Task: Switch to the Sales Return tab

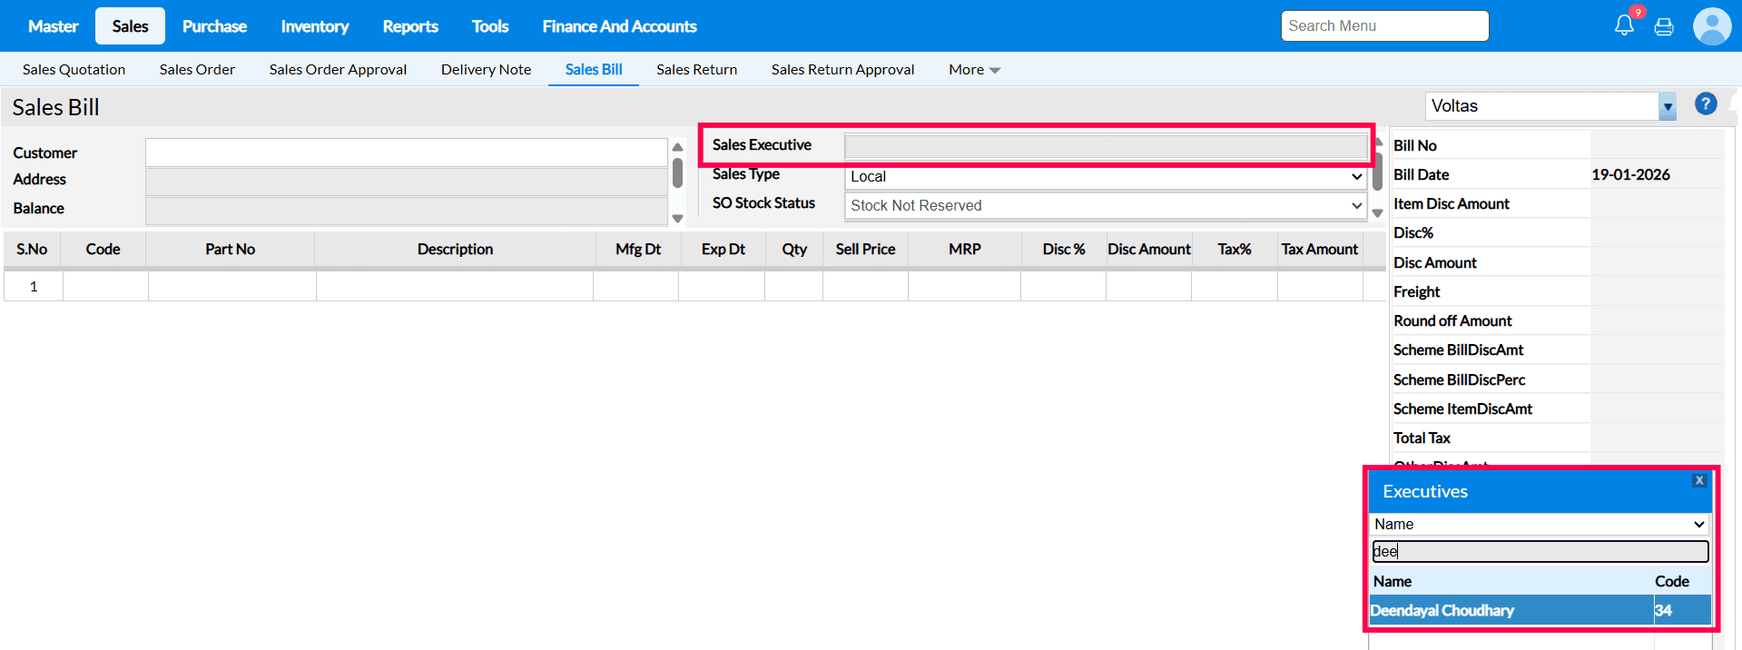Action: [x=696, y=70]
